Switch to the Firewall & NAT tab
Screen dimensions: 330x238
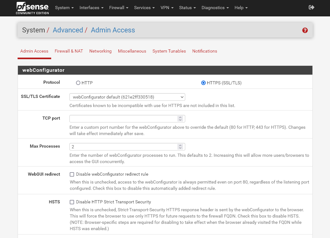69,51
